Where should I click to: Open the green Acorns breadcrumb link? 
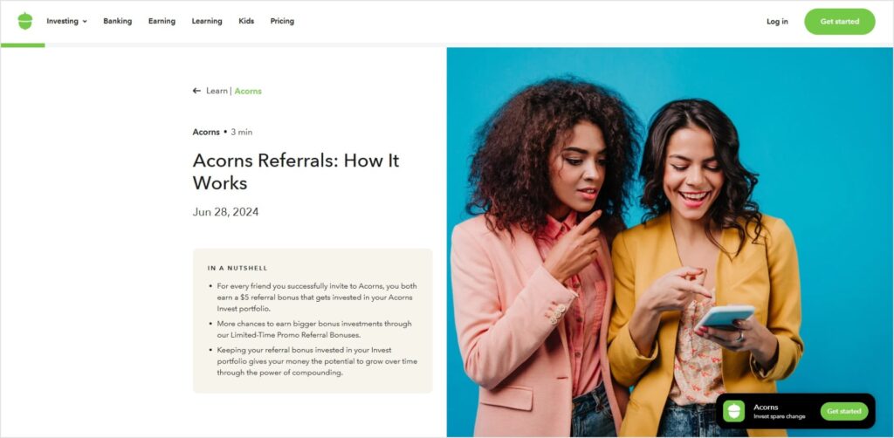coord(248,91)
